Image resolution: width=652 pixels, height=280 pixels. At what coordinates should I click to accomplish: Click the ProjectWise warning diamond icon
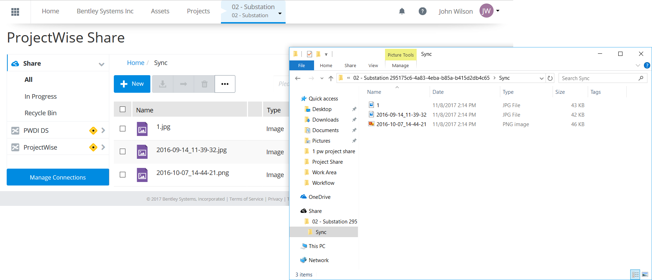[x=93, y=147]
